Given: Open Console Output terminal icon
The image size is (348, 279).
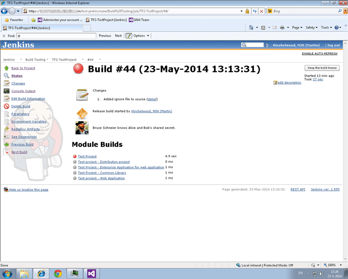Looking at the screenshot, I should click(x=7, y=91).
